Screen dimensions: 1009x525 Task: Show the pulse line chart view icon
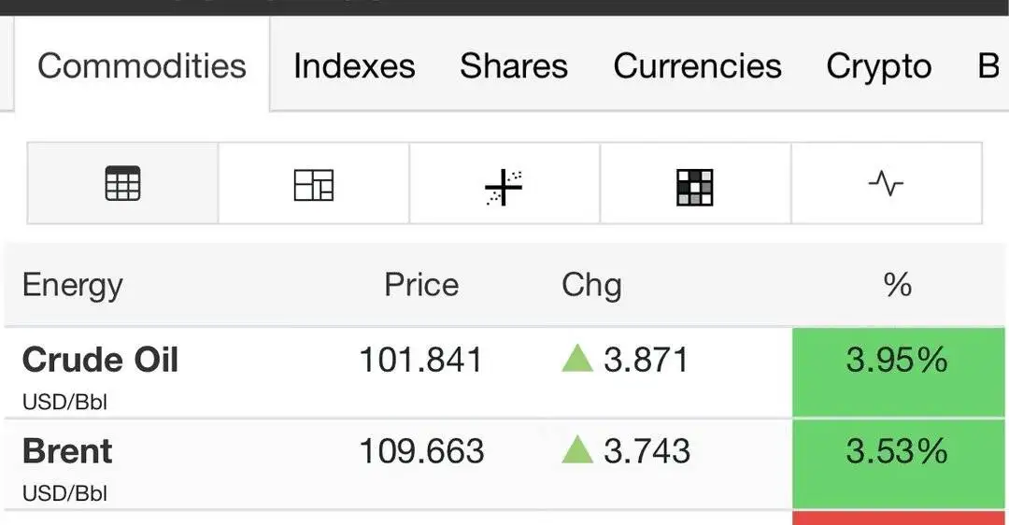click(x=886, y=183)
